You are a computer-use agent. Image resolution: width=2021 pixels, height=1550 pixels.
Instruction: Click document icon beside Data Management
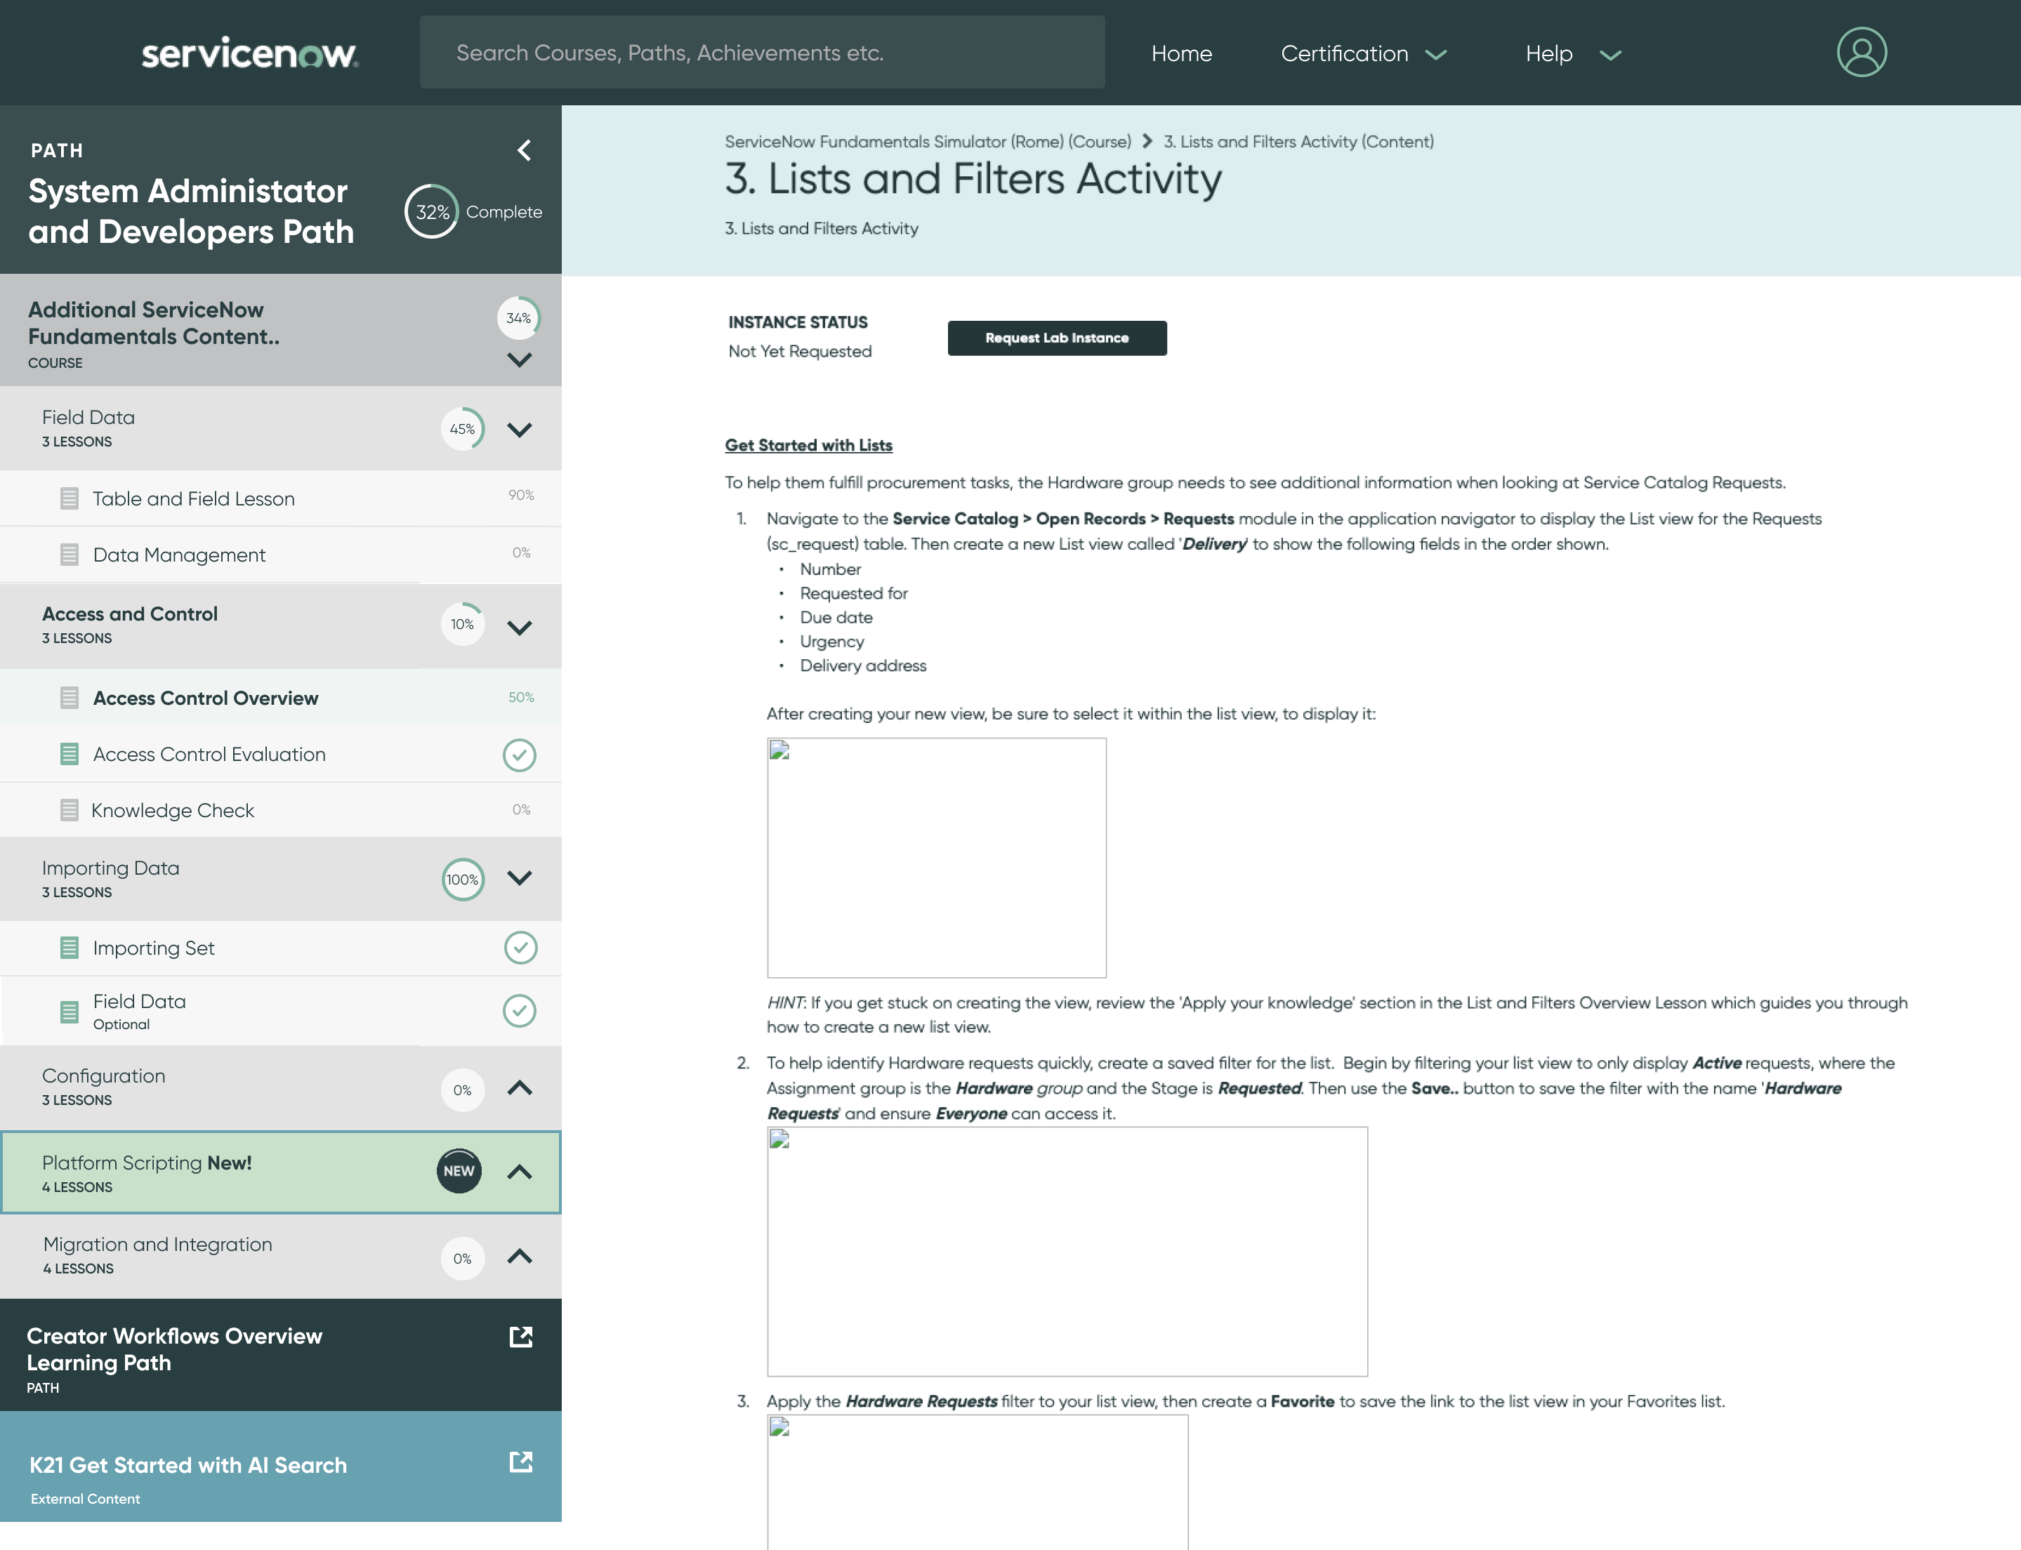[70, 555]
